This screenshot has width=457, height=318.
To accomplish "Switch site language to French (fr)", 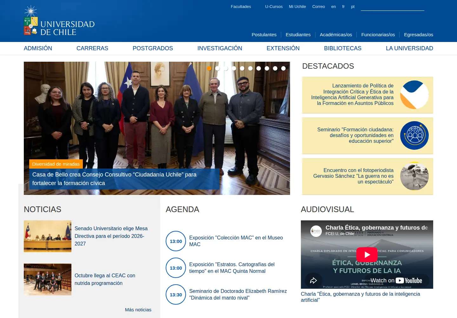I will [x=343, y=7].
